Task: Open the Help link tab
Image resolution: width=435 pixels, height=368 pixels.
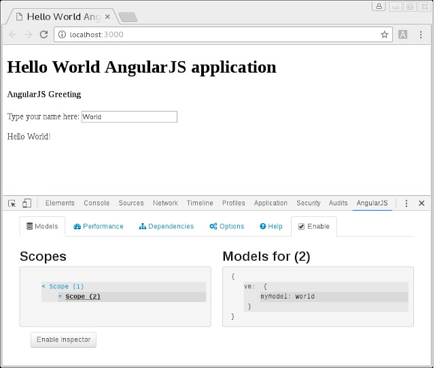Action: click(x=271, y=227)
